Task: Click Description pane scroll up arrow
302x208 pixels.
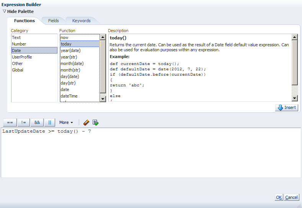Action: (295, 37)
